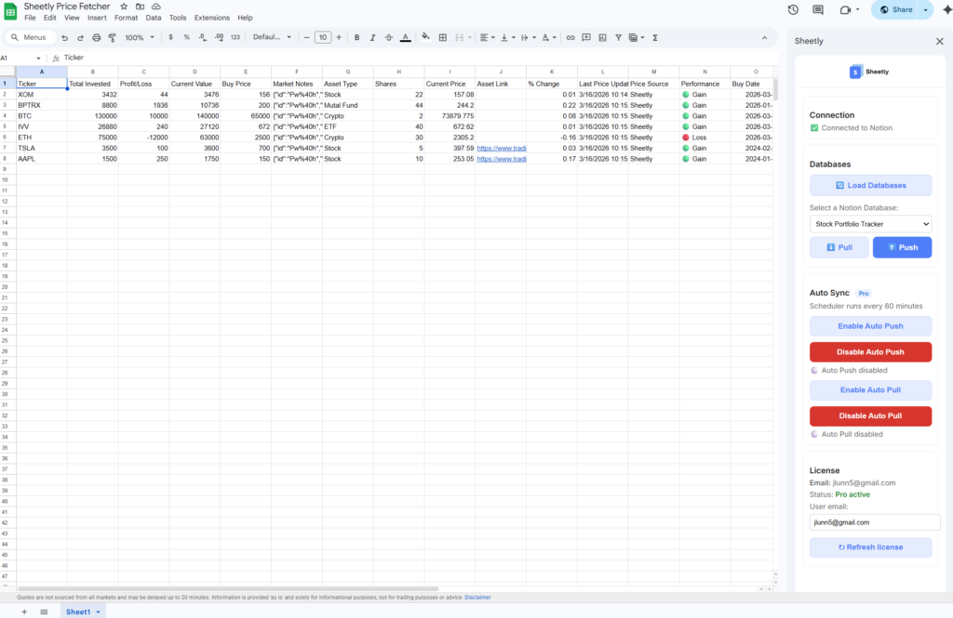This screenshot has height=618, width=953.
Task: Click the Refresh license button
Action: [870, 547]
